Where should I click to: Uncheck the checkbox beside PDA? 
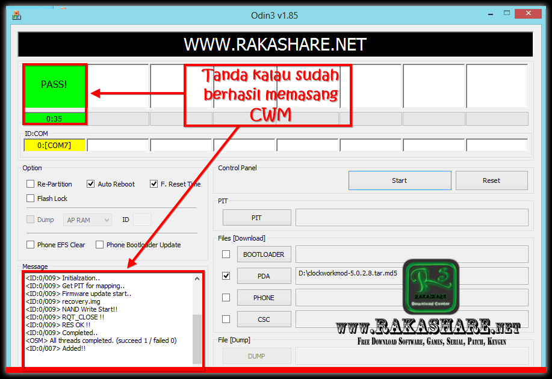point(226,276)
